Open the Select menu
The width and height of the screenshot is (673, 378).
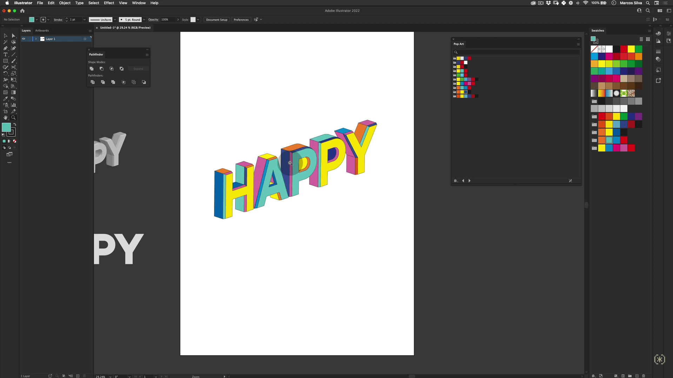coord(93,3)
